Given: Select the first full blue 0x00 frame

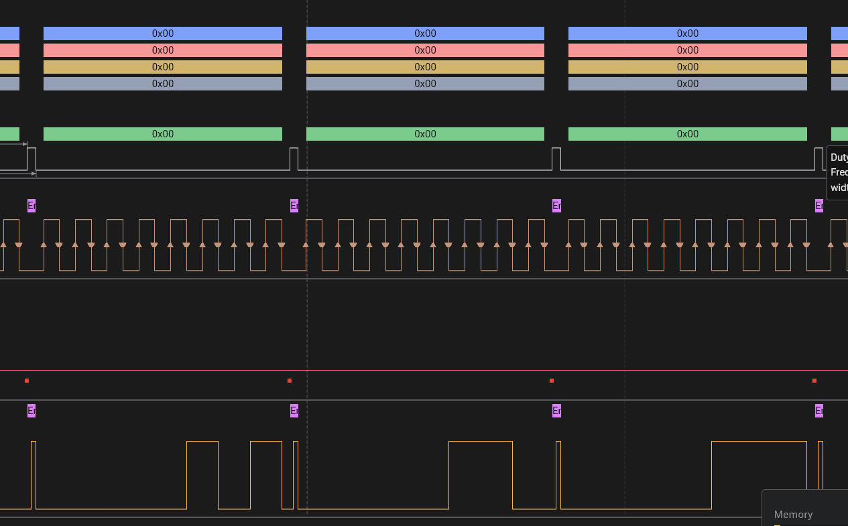Looking at the screenshot, I should pyautogui.click(x=163, y=34).
